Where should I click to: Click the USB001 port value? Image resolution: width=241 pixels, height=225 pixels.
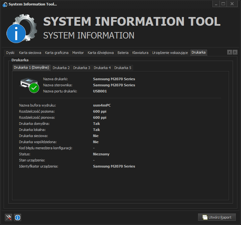(100, 91)
